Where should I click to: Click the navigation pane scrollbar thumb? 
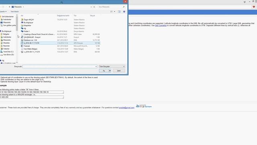point(17,23)
